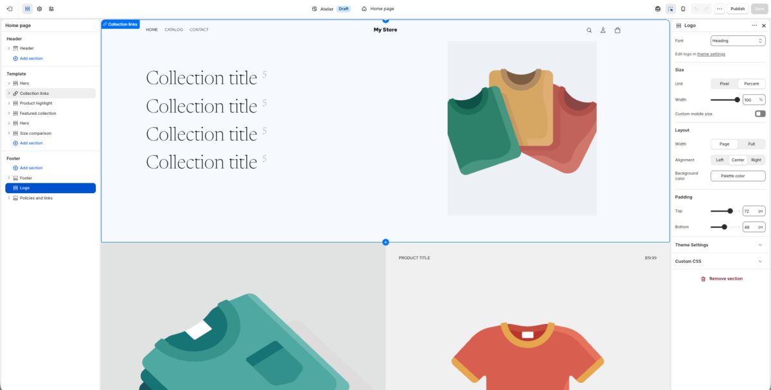
Task: Click the Home page house icon
Action: click(364, 9)
